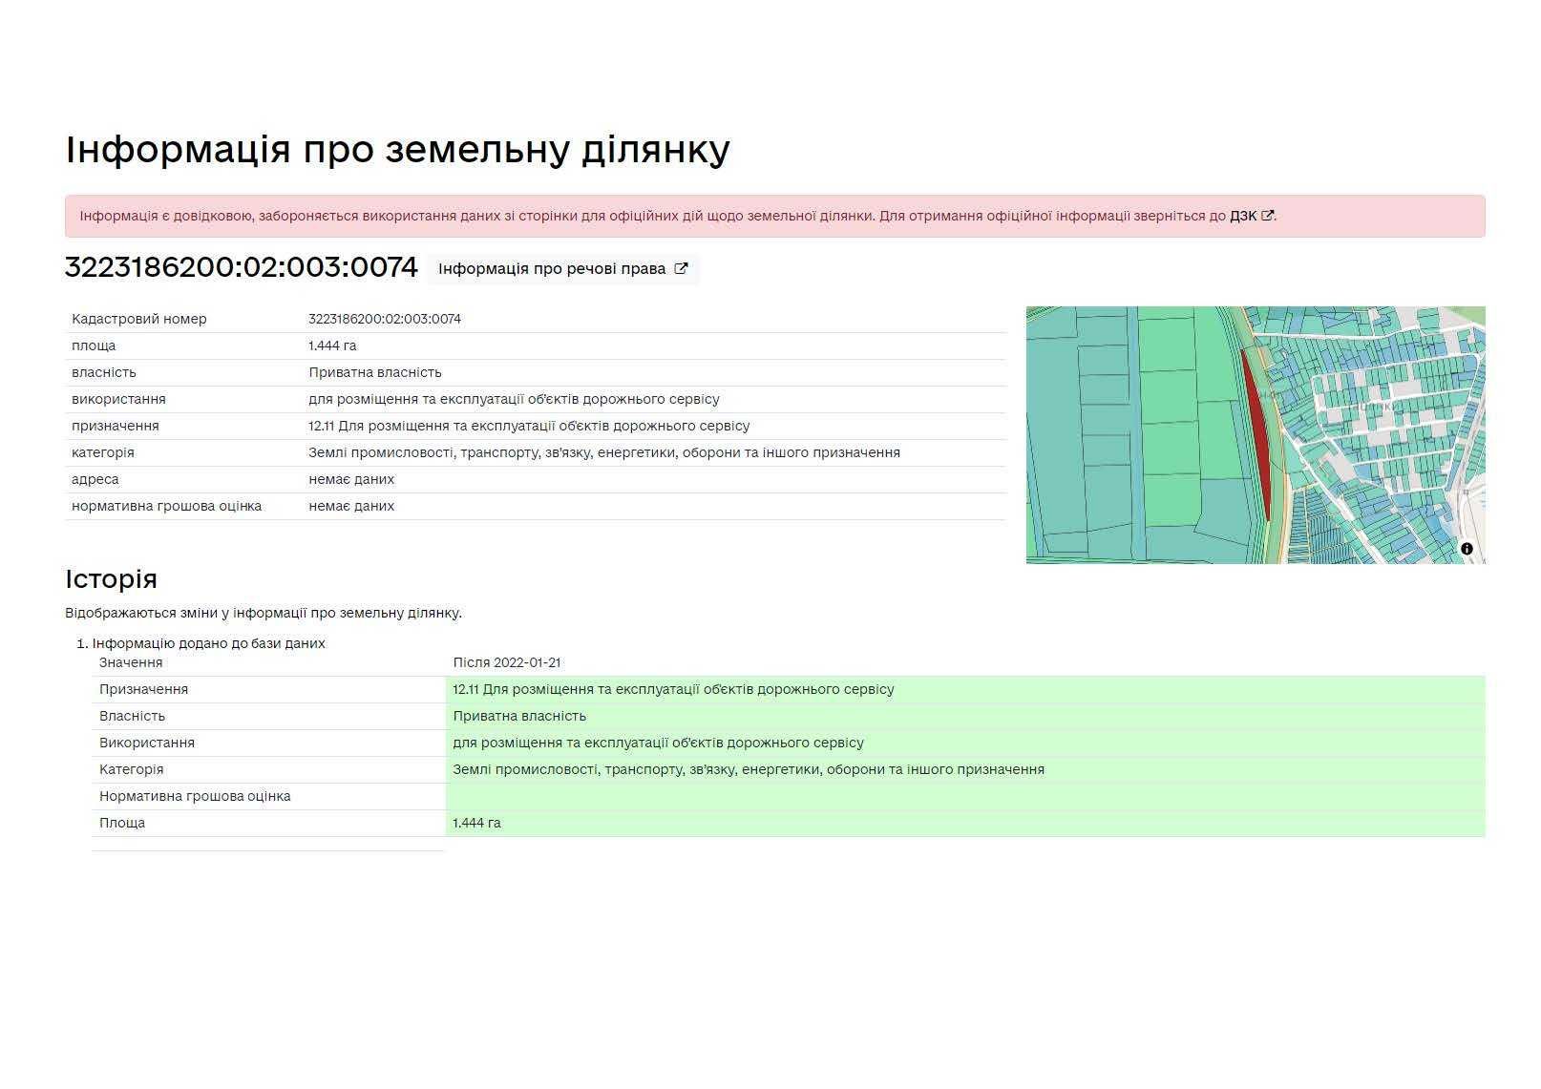Viewport: 1541px width, 1089px height.
Task: Click 'немає даних' in the оцінка row
Action: point(351,506)
